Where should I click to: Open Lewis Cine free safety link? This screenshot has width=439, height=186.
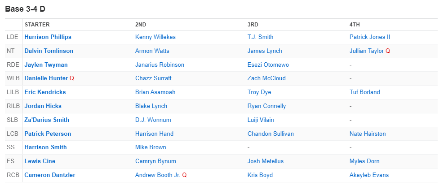pyautogui.click(x=40, y=161)
